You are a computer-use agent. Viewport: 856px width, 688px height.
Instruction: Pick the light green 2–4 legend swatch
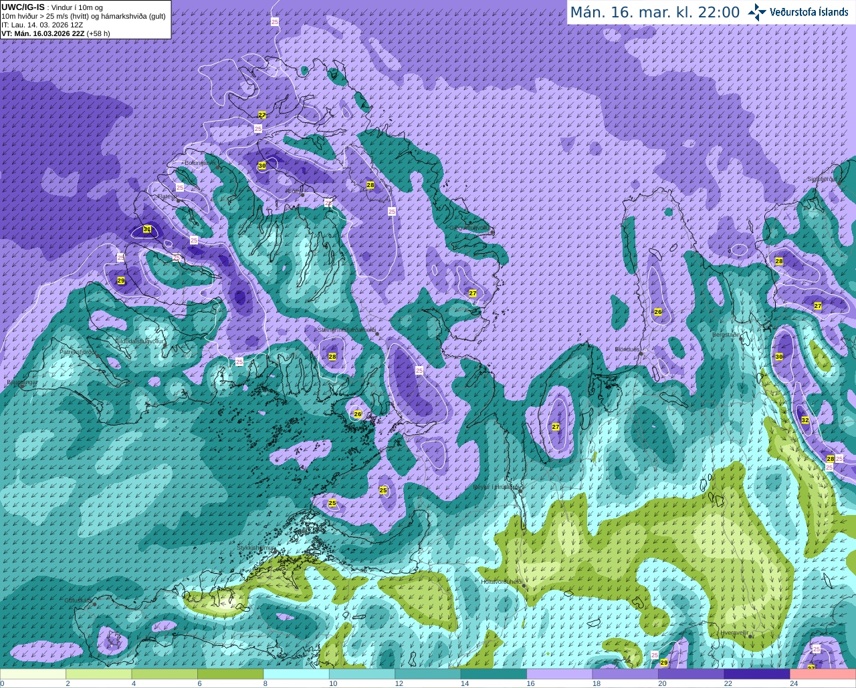tap(99, 674)
